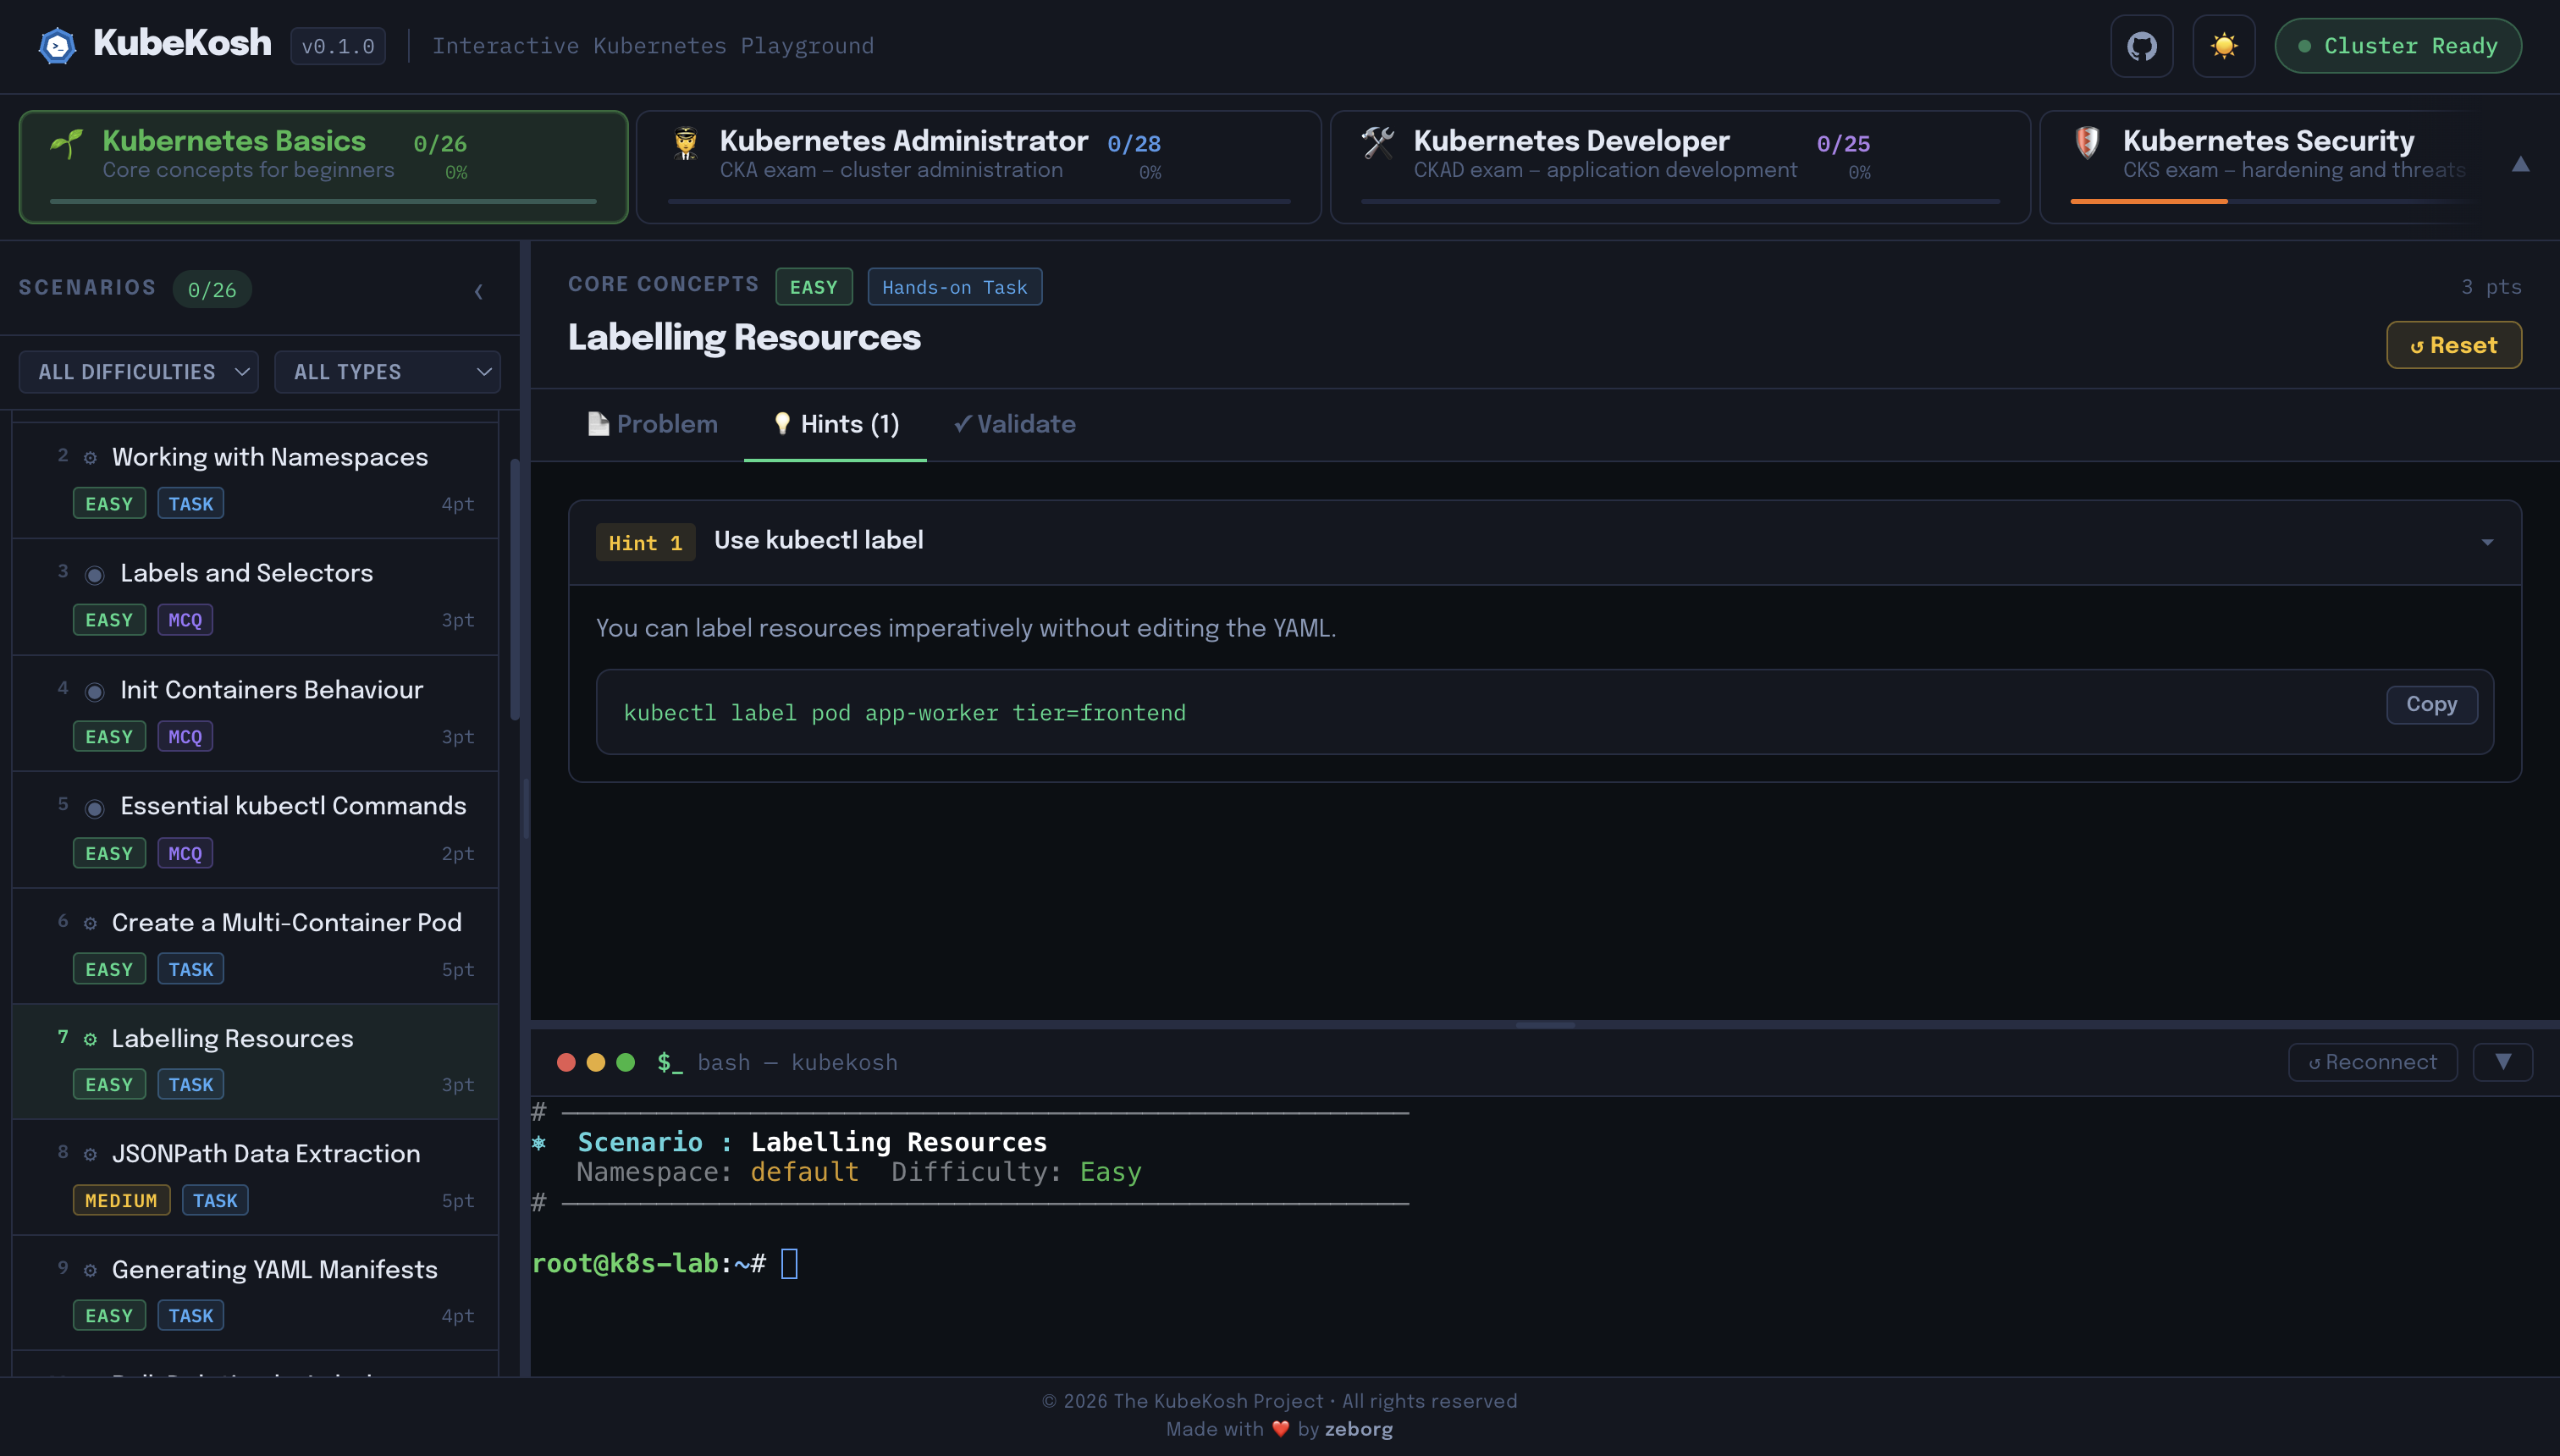This screenshot has width=2560, height=1456.
Task: Click the gear icon beside Working with Namespaces
Action: [x=90, y=458]
